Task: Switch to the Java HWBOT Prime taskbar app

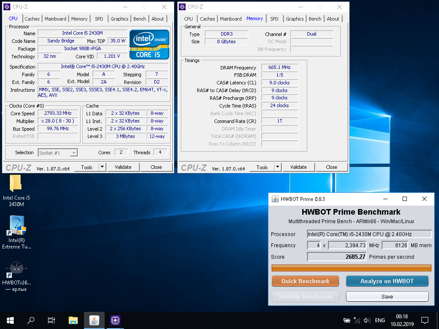Action: click(x=94, y=320)
